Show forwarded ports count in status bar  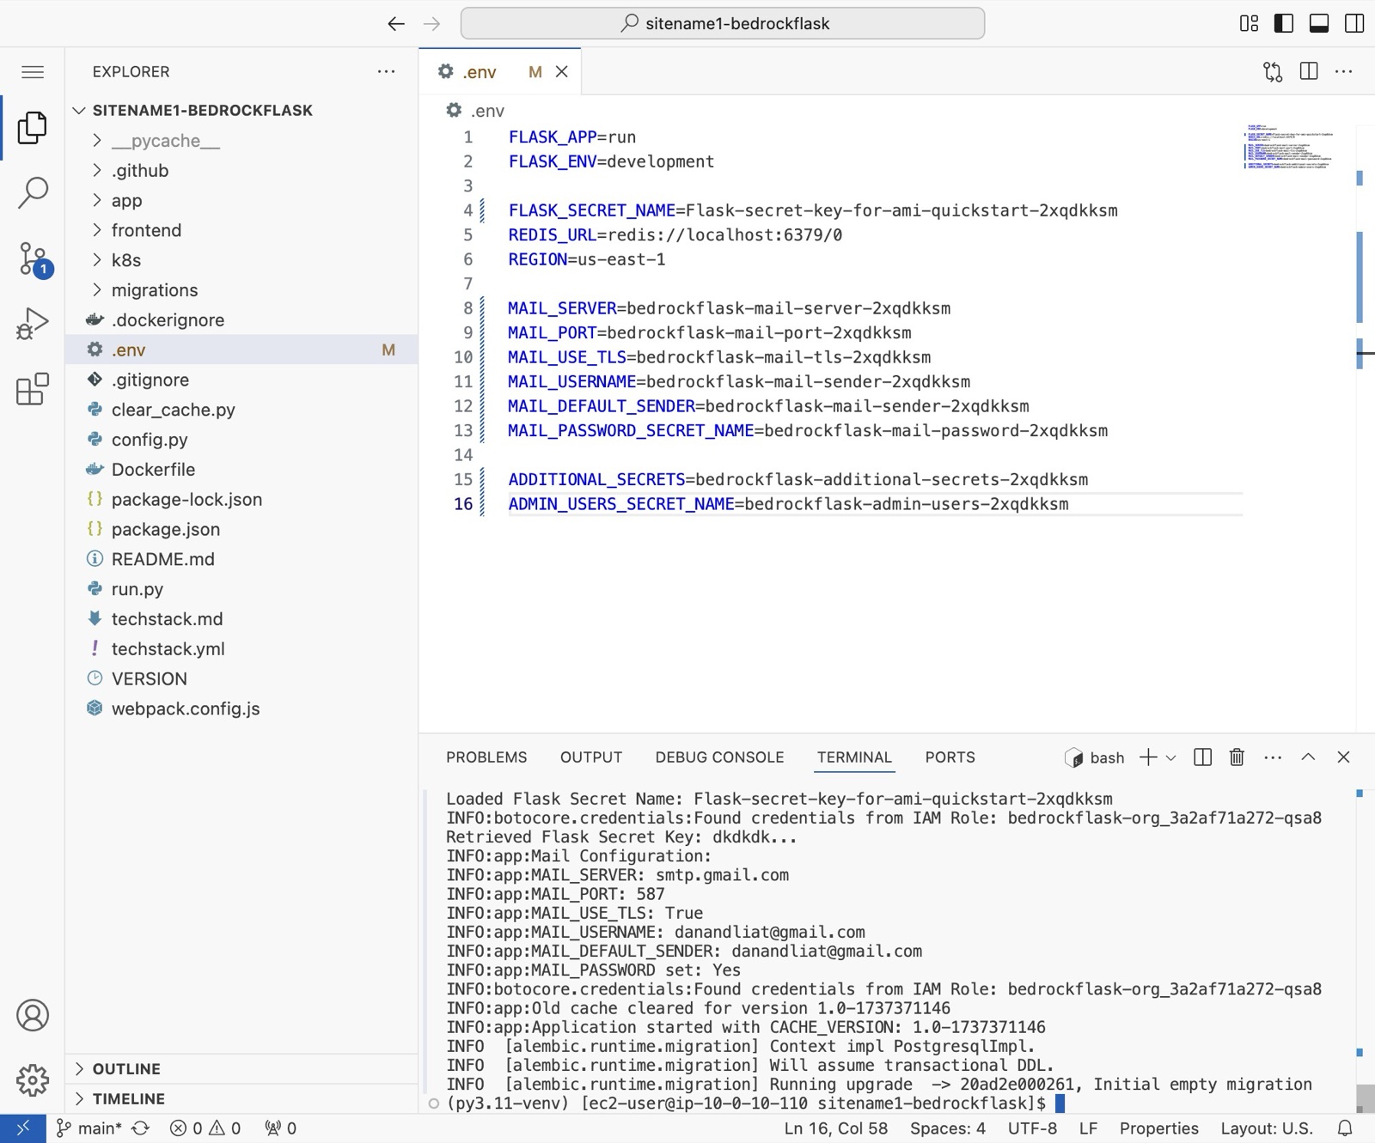tap(281, 1128)
